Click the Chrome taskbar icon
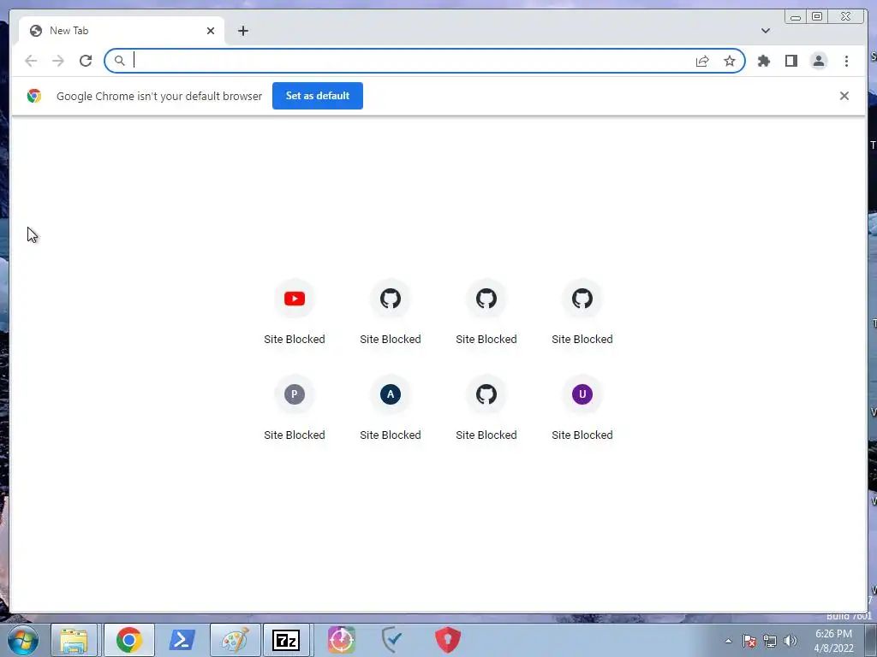The height and width of the screenshot is (657, 877). point(129,640)
